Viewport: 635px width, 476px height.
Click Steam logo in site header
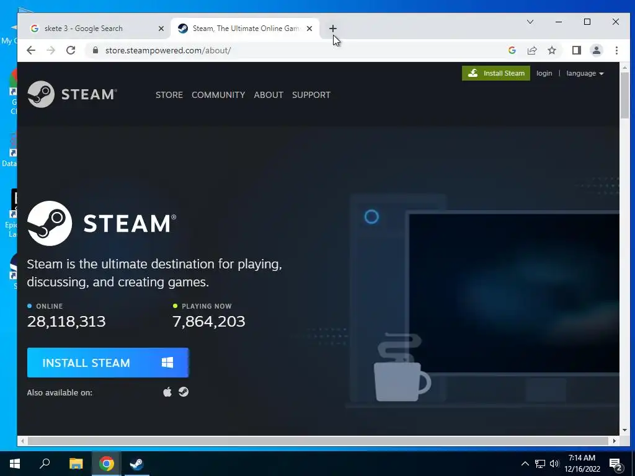point(72,94)
